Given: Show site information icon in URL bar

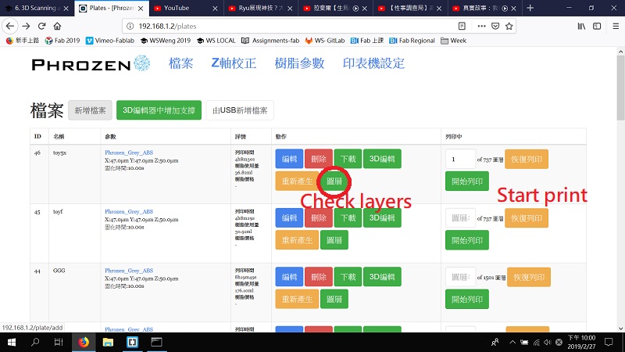Looking at the screenshot, I should 130,26.
